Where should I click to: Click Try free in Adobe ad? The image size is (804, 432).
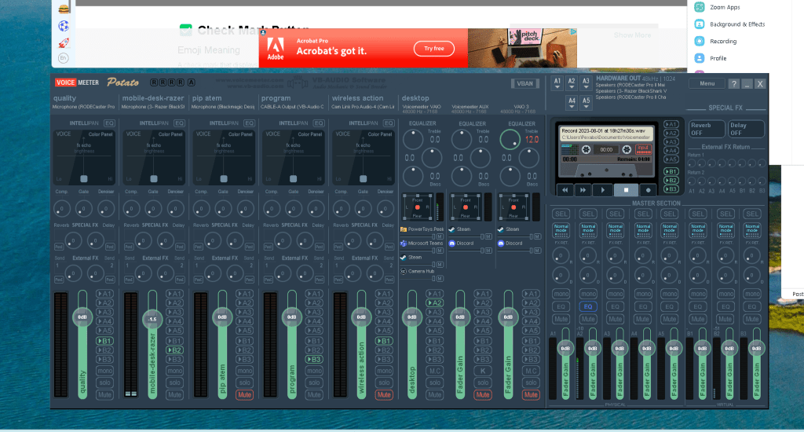433,48
